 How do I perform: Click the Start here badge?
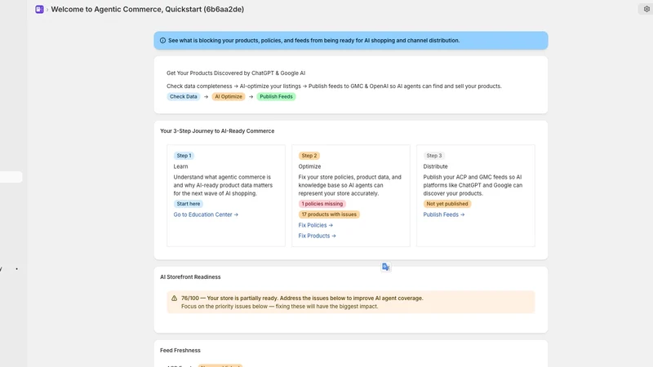pyautogui.click(x=189, y=204)
